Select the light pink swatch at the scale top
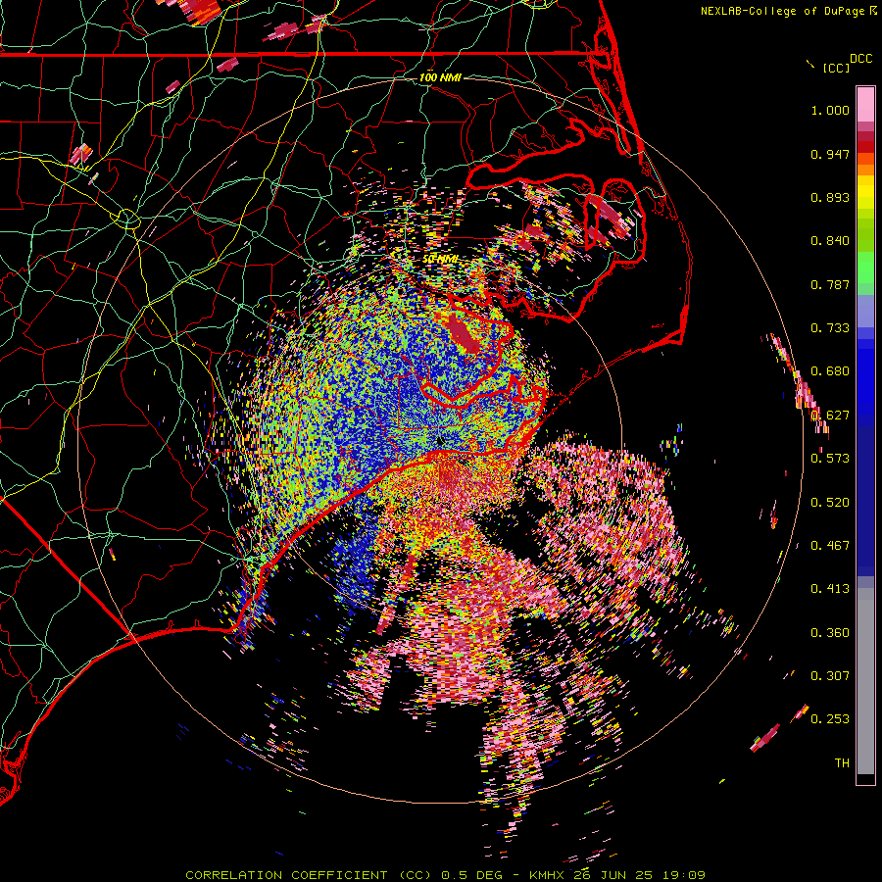 point(865,105)
